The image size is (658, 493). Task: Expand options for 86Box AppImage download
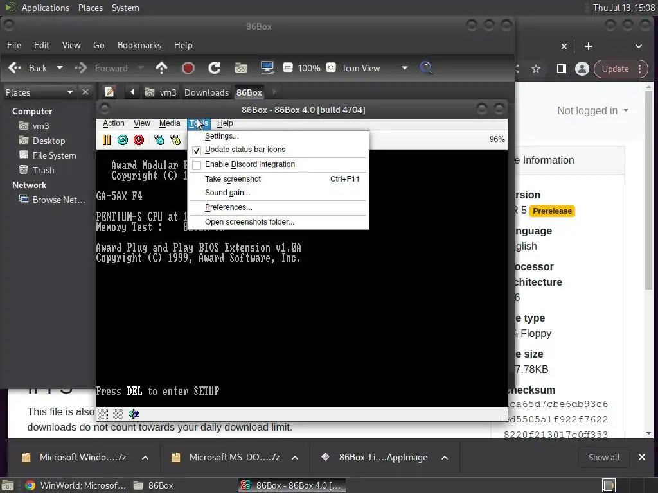[x=445, y=457]
